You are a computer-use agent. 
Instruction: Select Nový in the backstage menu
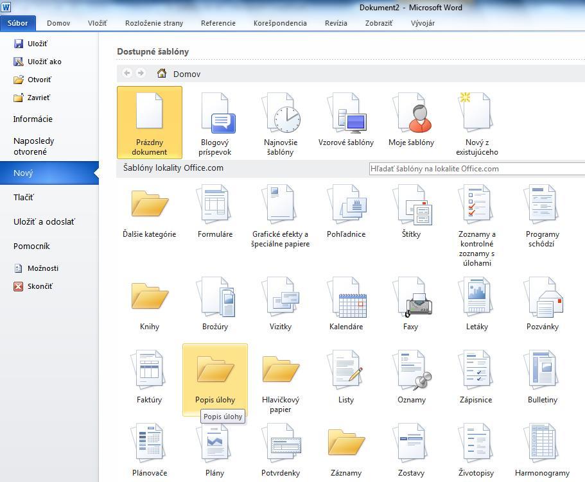tap(49, 173)
